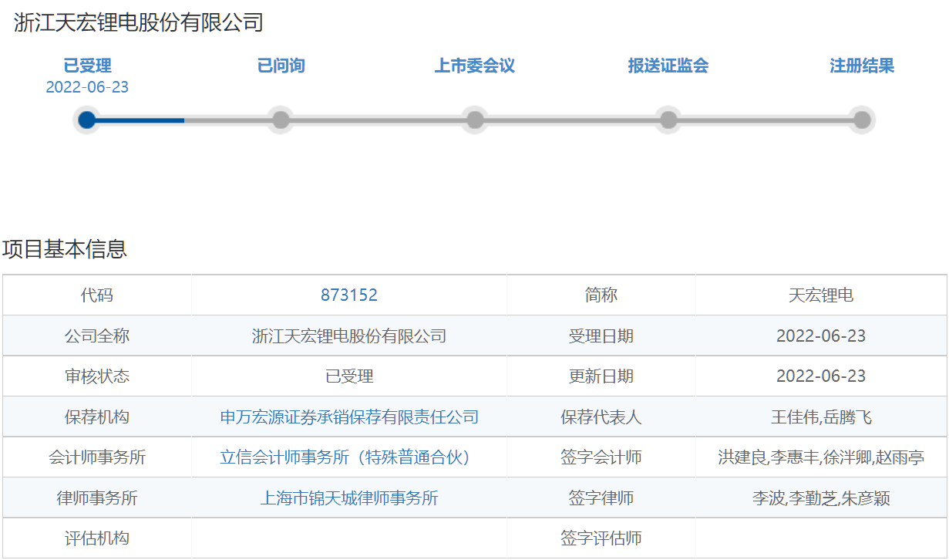Click the 2022-06-23 value beside 受理日期
The height and width of the screenshot is (560, 949).
click(x=821, y=336)
